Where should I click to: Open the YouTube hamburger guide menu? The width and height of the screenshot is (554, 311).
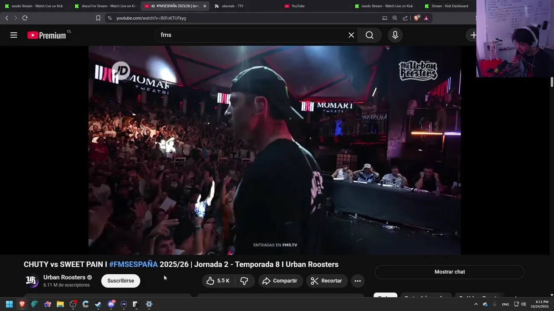[14, 35]
